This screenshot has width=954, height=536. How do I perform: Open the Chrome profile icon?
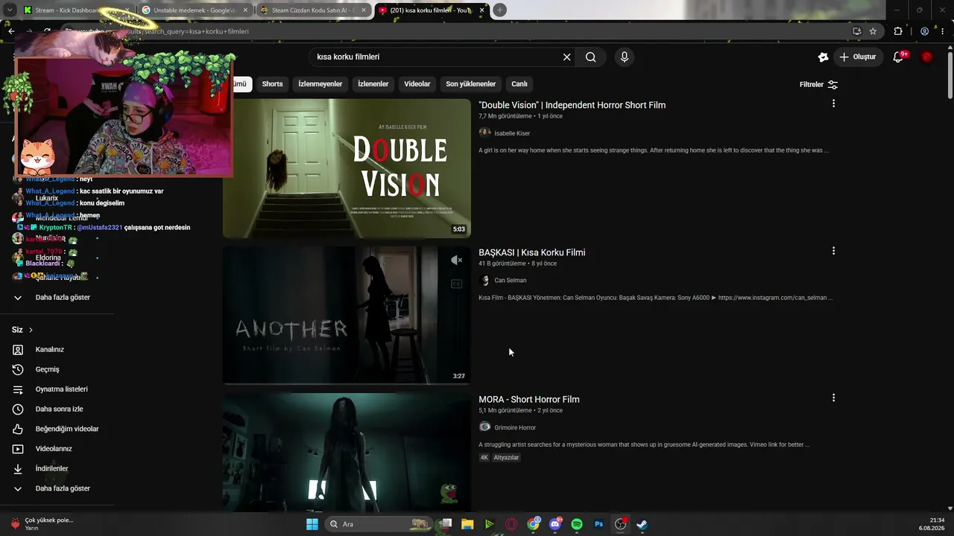point(924,31)
